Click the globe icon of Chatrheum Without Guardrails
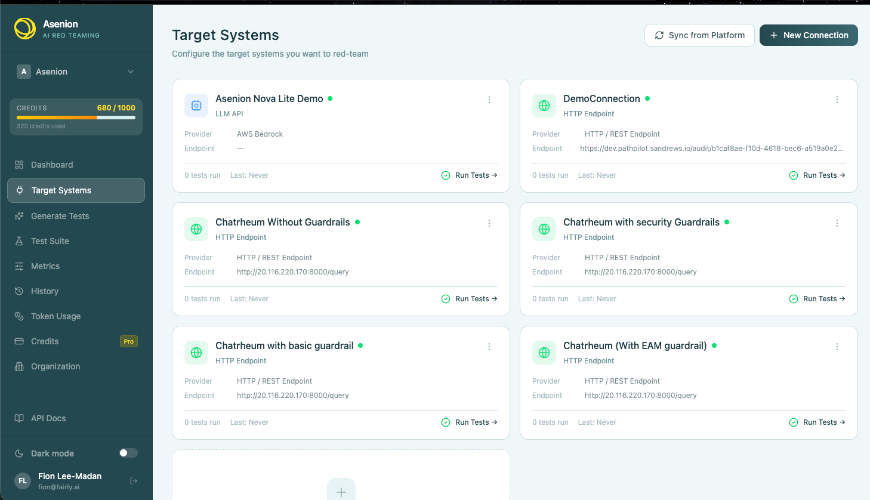This screenshot has height=500, width=870. point(196,229)
